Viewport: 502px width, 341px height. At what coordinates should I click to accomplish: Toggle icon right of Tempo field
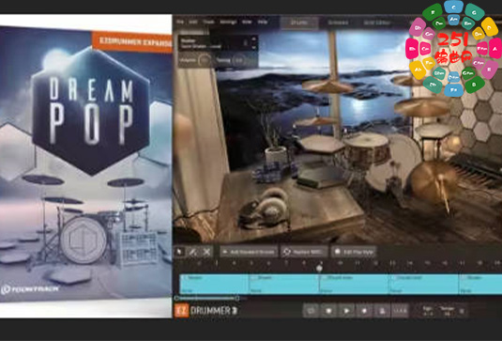click(462, 311)
